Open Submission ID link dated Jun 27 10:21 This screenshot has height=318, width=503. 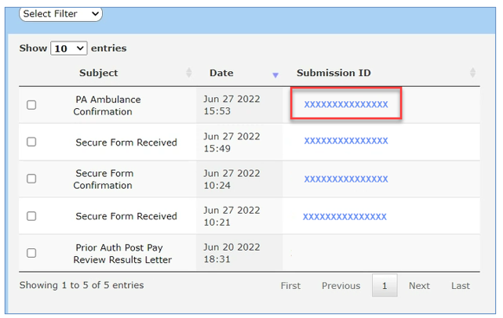345,216
